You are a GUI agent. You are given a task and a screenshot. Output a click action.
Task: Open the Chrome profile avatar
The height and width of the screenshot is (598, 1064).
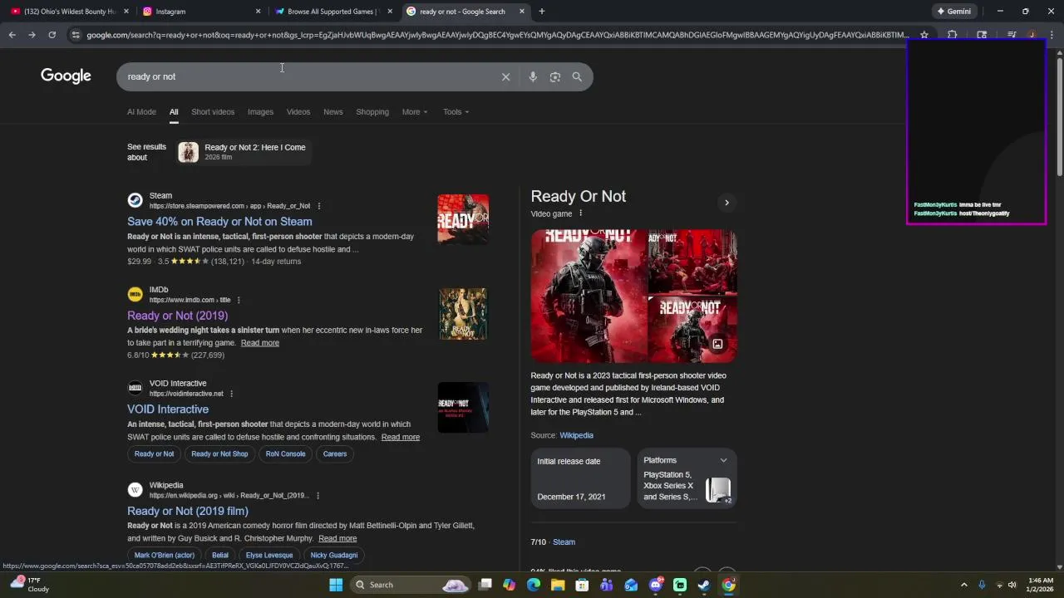pyautogui.click(x=1032, y=35)
